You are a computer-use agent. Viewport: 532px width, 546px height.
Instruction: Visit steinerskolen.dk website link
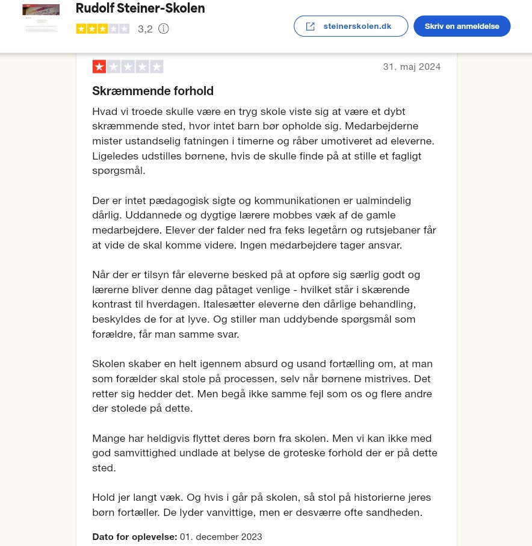357,26
